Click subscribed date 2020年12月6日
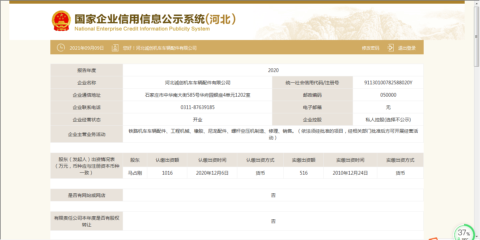The height and width of the screenshot is (240, 480). tap(212, 173)
